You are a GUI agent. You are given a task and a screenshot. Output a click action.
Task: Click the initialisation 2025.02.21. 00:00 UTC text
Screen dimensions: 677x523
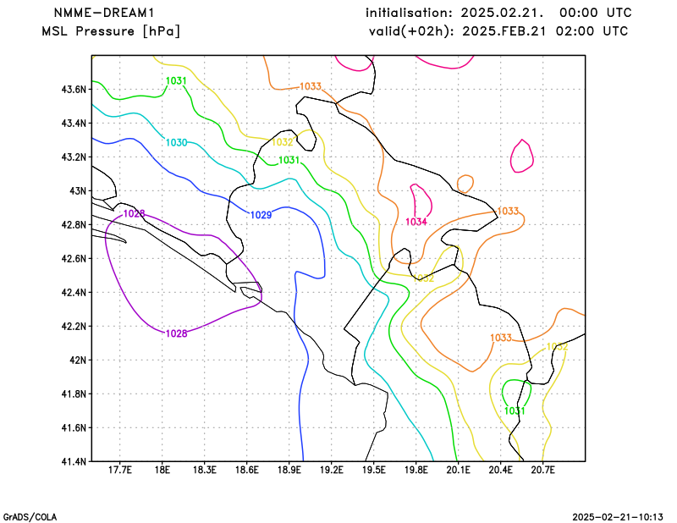498,13
